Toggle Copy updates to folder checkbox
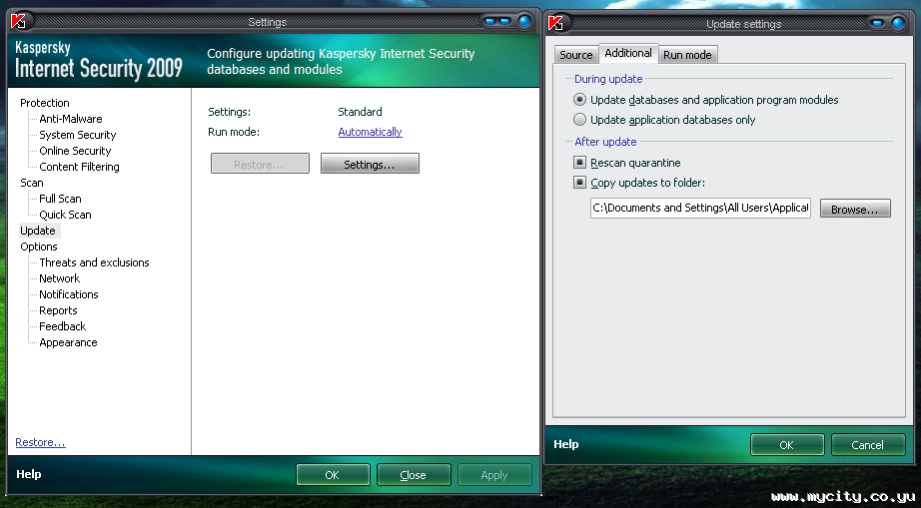The width and height of the screenshot is (921, 508). 579,183
